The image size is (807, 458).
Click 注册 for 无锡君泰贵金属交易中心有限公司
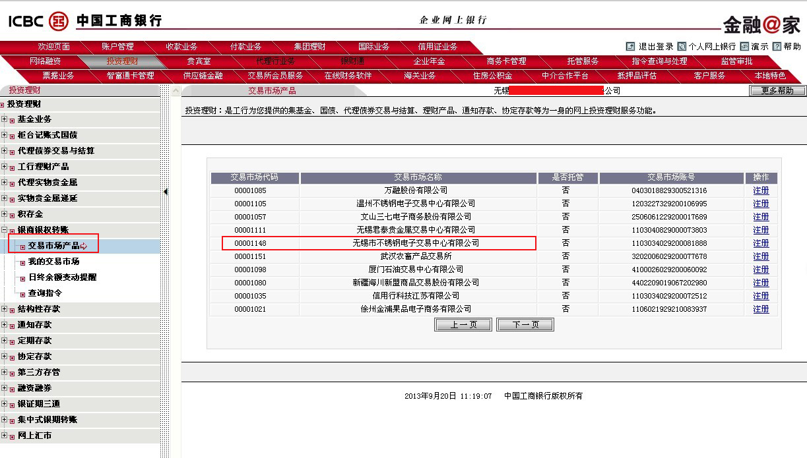[761, 230]
